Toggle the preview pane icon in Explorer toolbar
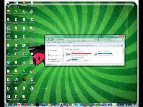The width and height of the screenshot is (143, 107). pyautogui.click(x=118, y=45)
